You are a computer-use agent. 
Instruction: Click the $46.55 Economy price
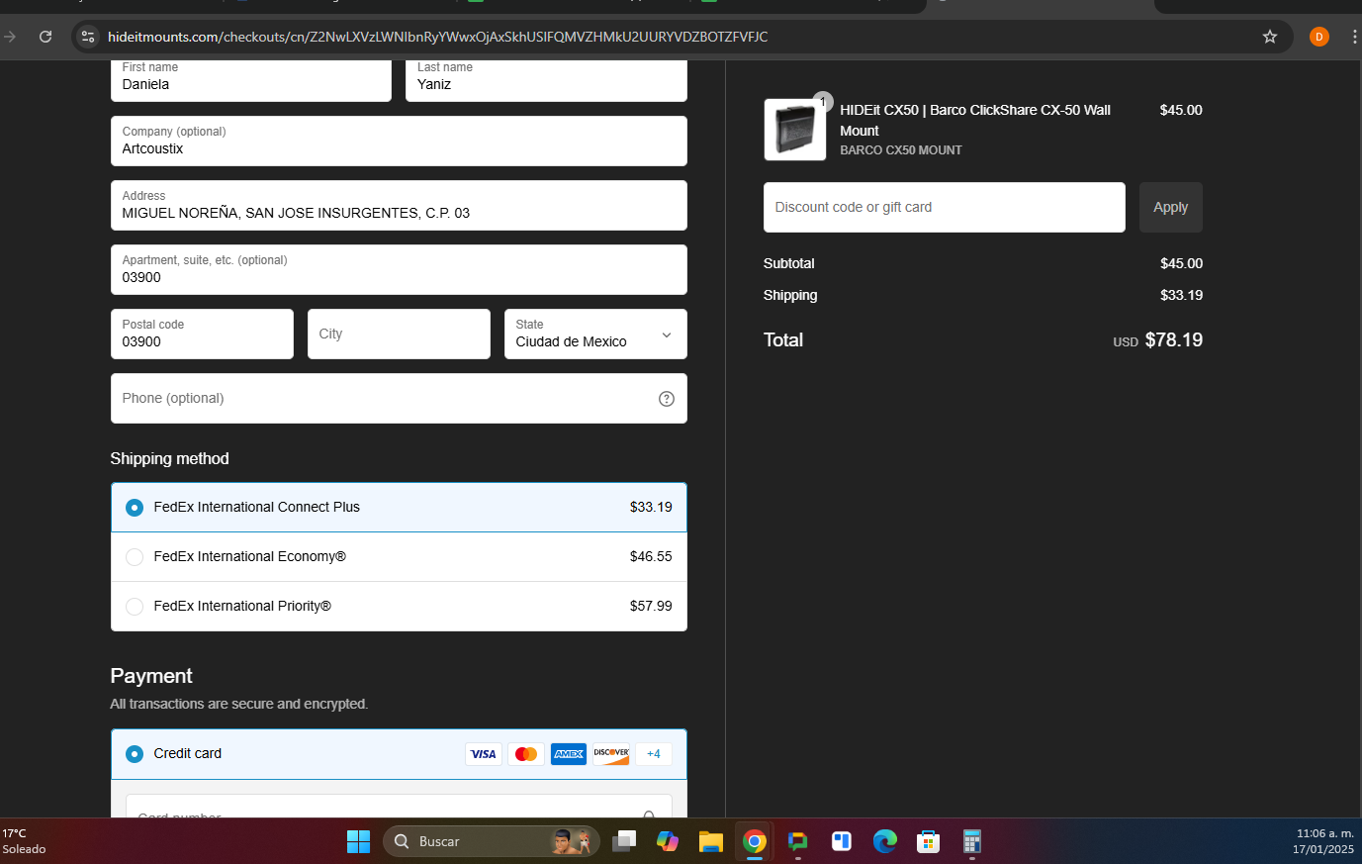pos(651,557)
